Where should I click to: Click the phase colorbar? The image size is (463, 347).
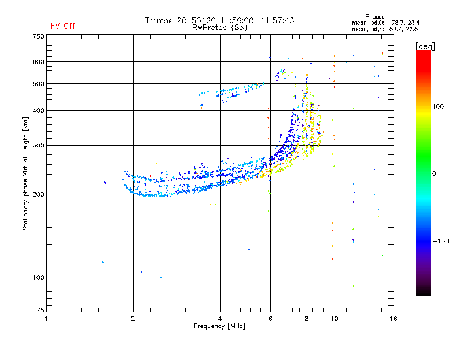[x=424, y=172]
